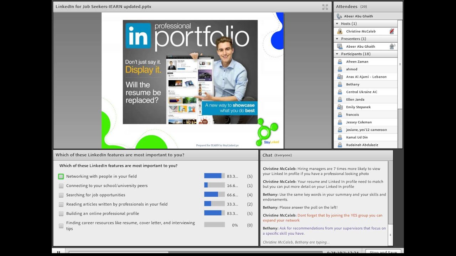Click the poll pod title bar
Viewport: 456px width, 256px height.
pos(156,155)
